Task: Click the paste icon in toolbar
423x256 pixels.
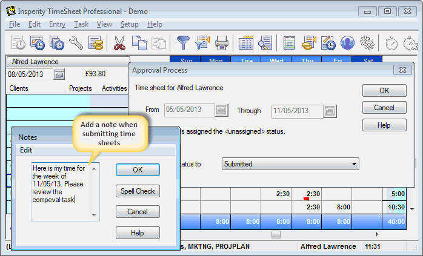Action: click(x=159, y=43)
